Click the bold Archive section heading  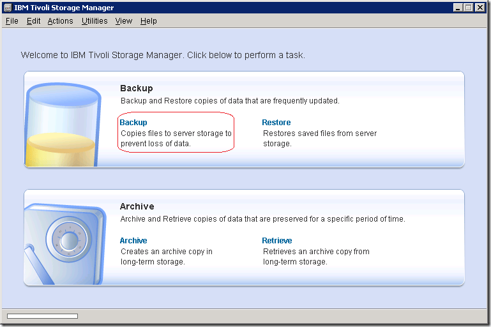point(137,206)
